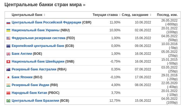Sort table by Центральный банк column arrows

(x=45, y=15)
